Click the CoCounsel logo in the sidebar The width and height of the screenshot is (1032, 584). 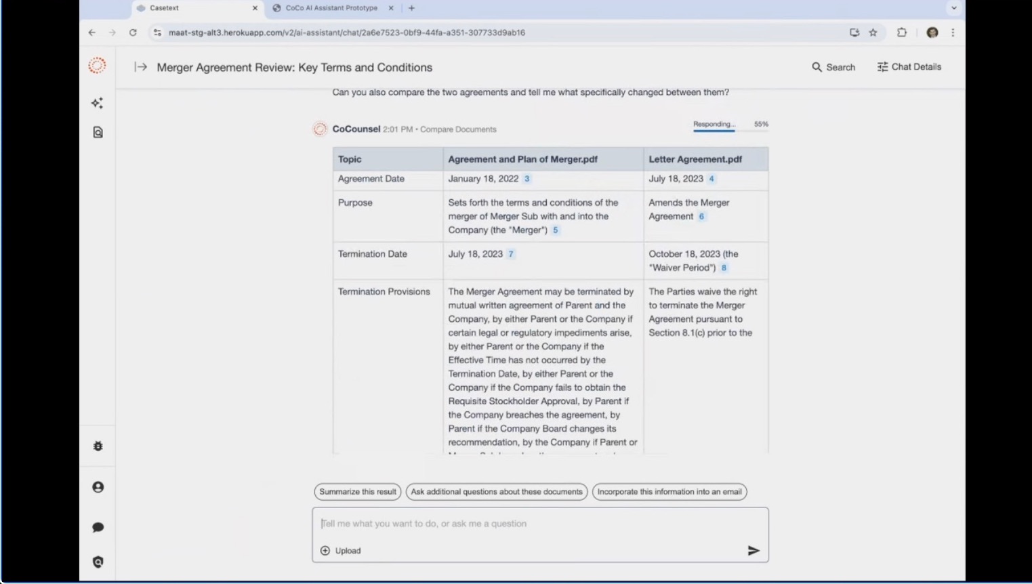point(98,66)
